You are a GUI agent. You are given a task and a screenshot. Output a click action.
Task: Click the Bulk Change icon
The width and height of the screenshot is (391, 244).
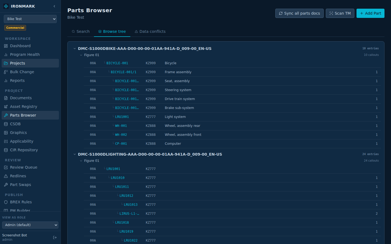pyautogui.click(x=6, y=72)
